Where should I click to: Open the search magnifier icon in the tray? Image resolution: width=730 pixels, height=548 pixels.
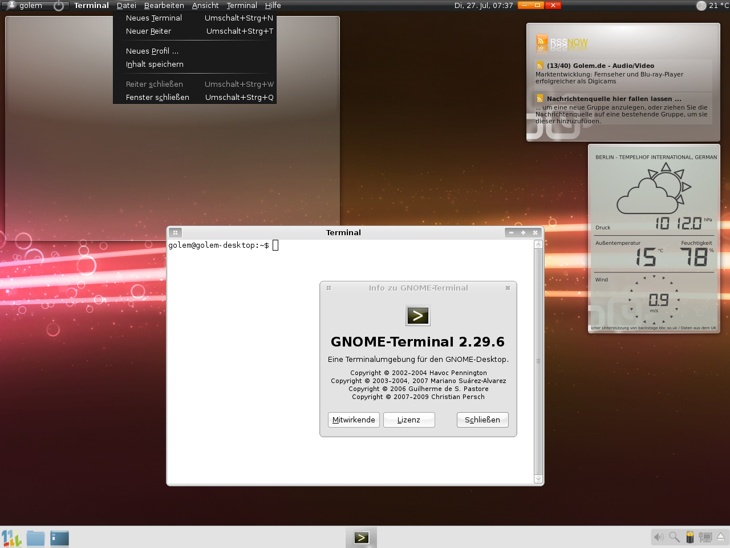click(x=673, y=537)
